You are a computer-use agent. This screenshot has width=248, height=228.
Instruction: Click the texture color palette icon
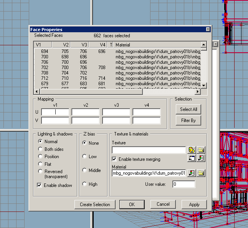192,150
